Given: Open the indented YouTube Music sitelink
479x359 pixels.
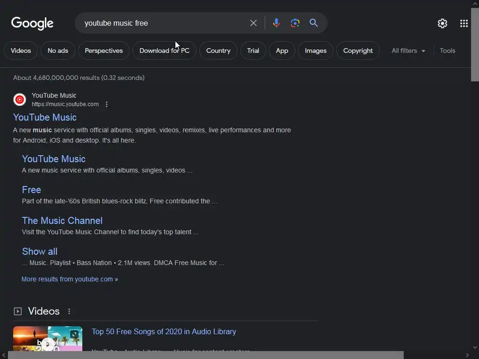Looking at the screenshot, I should [53, 159].
